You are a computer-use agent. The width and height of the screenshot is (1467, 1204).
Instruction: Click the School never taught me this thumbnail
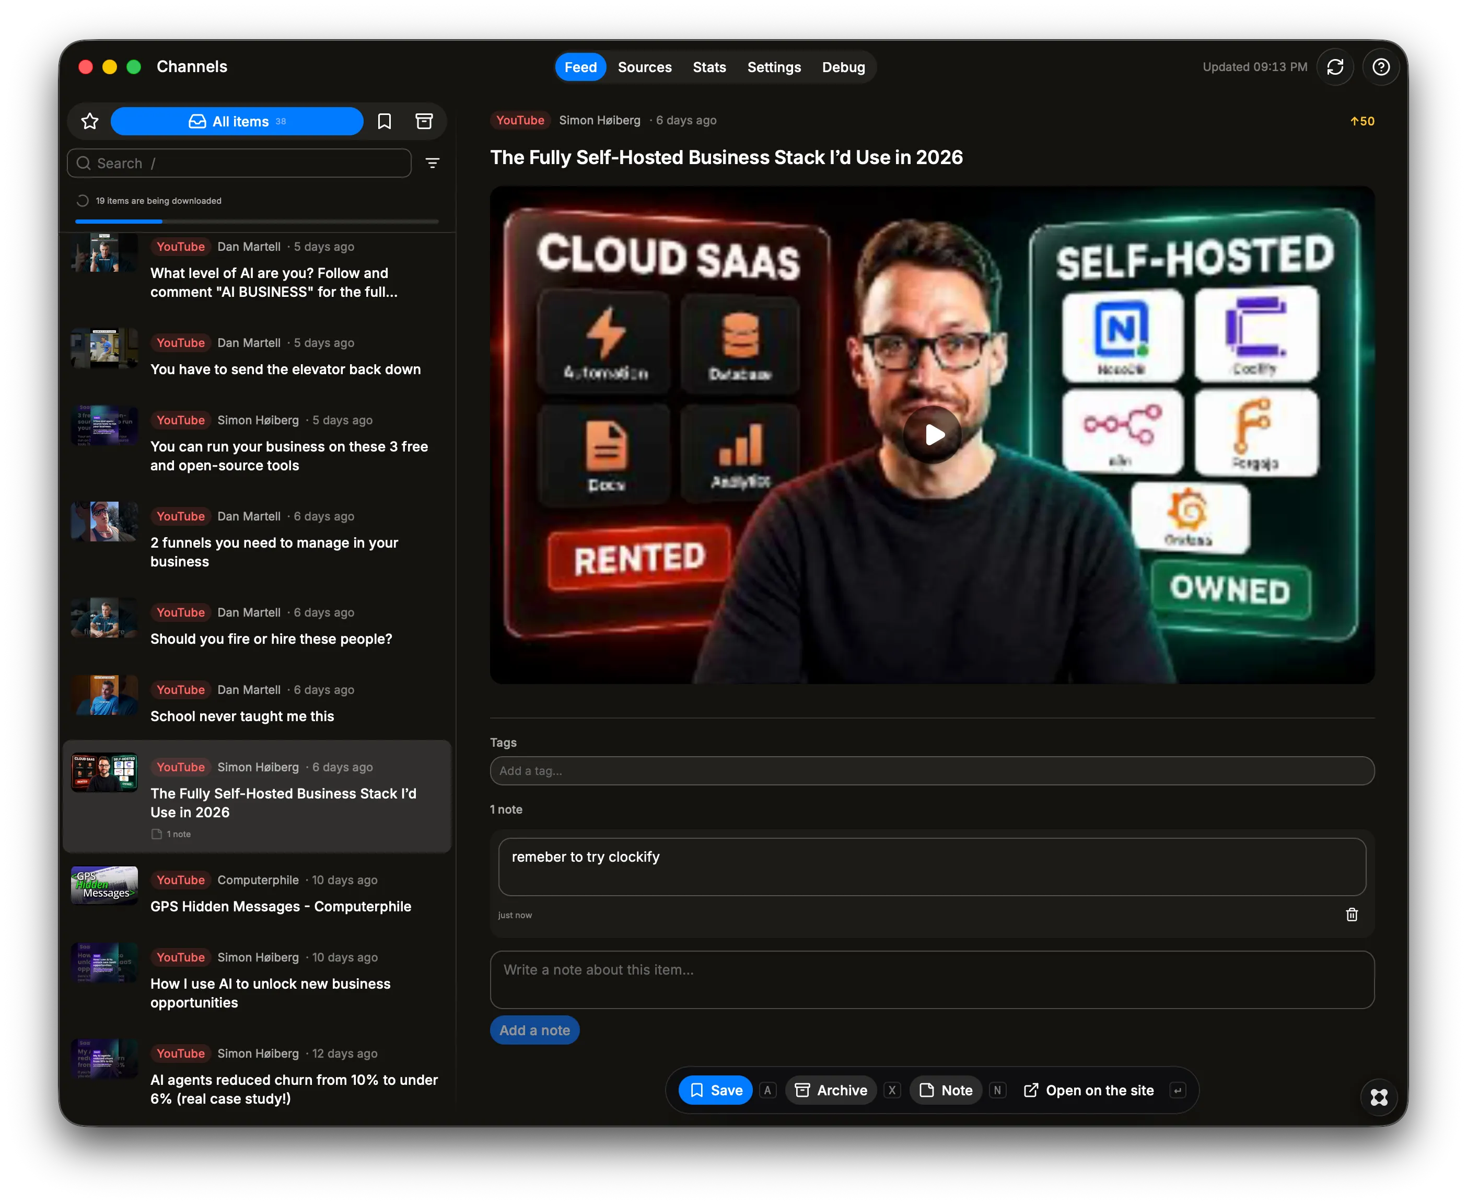pos(104,696)
